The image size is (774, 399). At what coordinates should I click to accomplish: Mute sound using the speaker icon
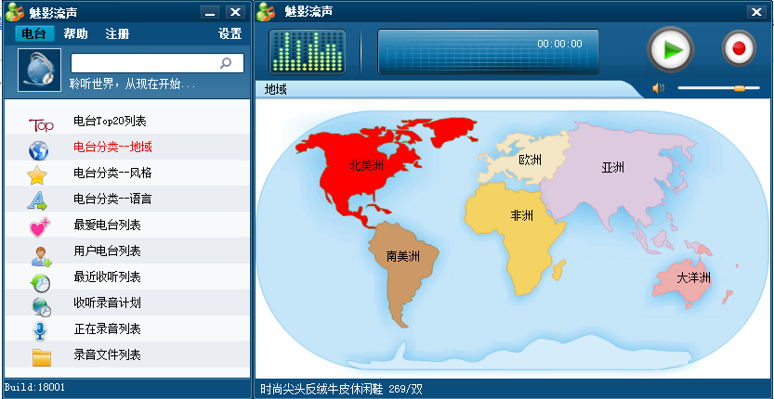[x=658, y=88]
